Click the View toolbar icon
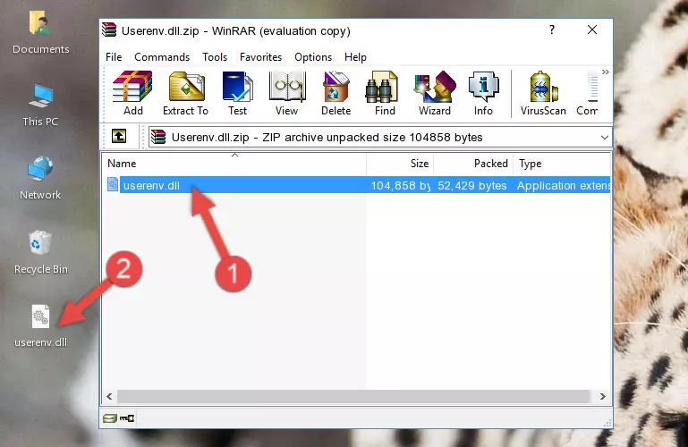688x447 pixels. [x=287, y=93]
